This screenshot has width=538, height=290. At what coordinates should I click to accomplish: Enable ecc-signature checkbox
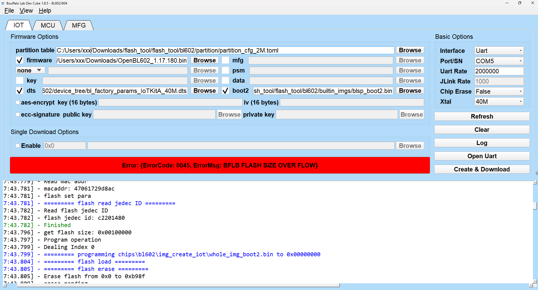pos(18,114)
